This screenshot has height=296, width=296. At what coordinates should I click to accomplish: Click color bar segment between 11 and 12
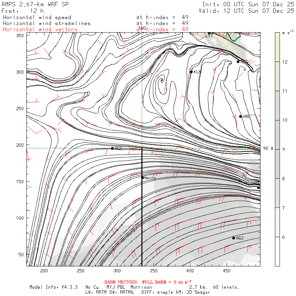coord(277,76)
